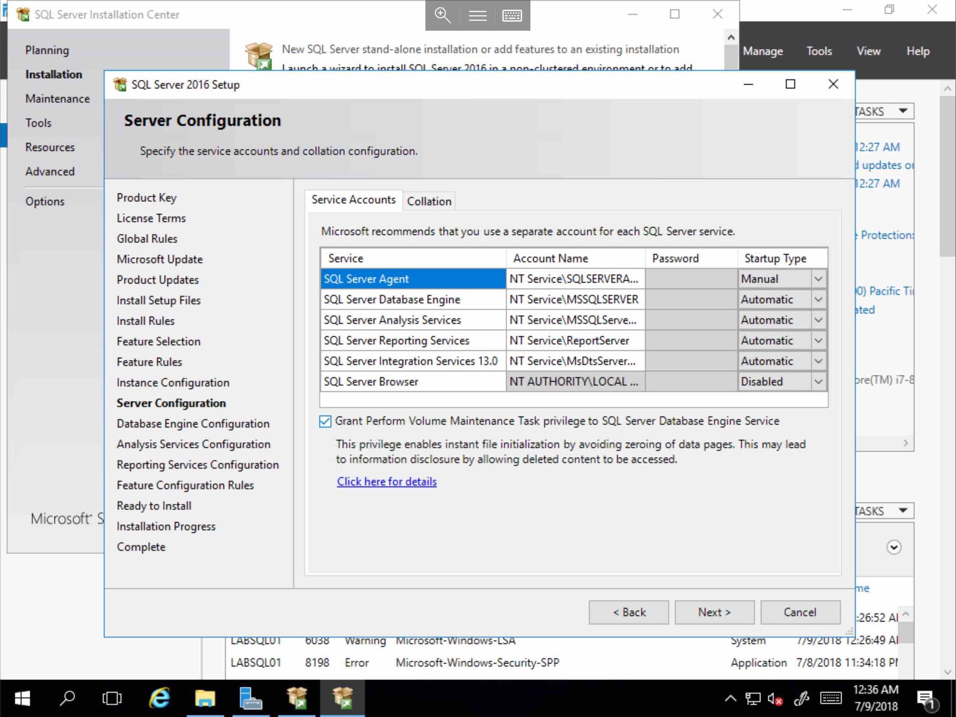Open File Explorer from the taskbar
Screen dimensions: 956x717
click(205, 698)
